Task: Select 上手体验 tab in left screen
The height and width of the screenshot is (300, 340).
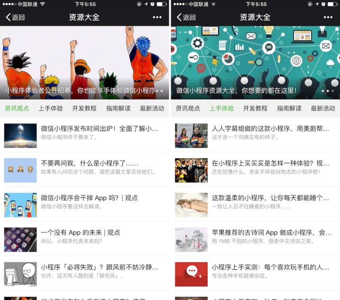Action: (x=51, y=108)
